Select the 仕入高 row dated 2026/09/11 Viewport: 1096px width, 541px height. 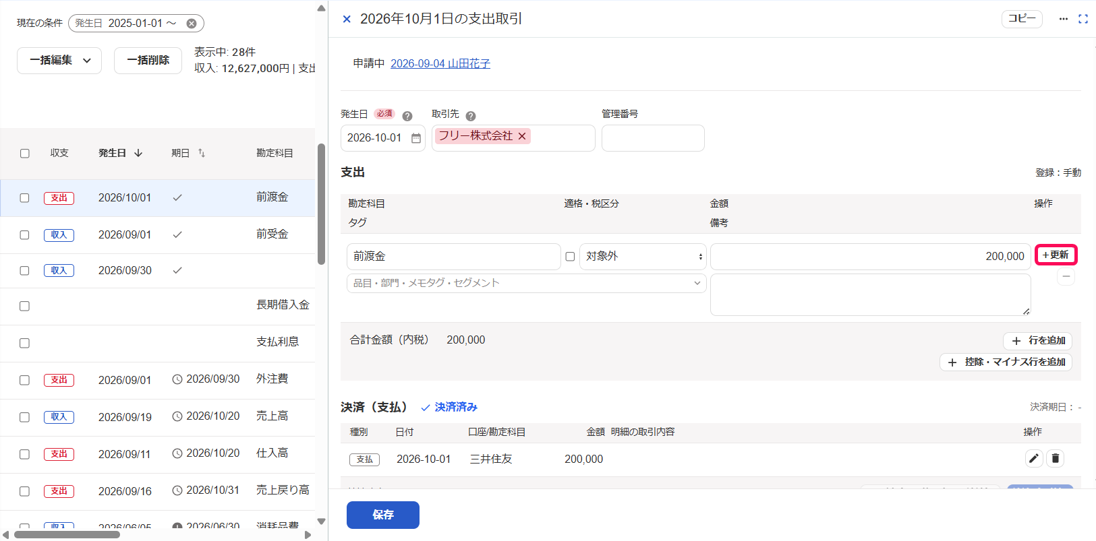tap(158, 454)
